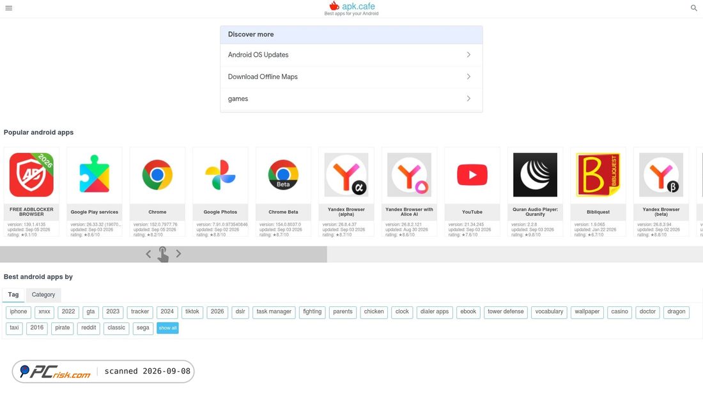Screen dimensions: 703x395
Task: Open the hamburger menu icon
Action: 8,8
